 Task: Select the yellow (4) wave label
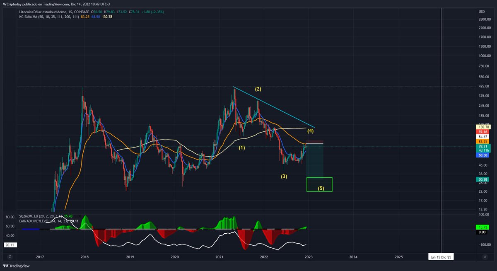point(310,131)
